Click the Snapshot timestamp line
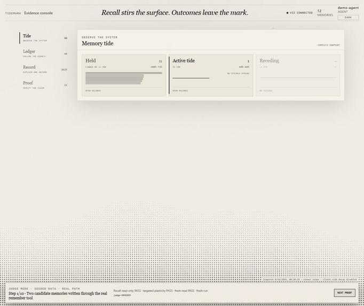 click(x=310, y=279)
